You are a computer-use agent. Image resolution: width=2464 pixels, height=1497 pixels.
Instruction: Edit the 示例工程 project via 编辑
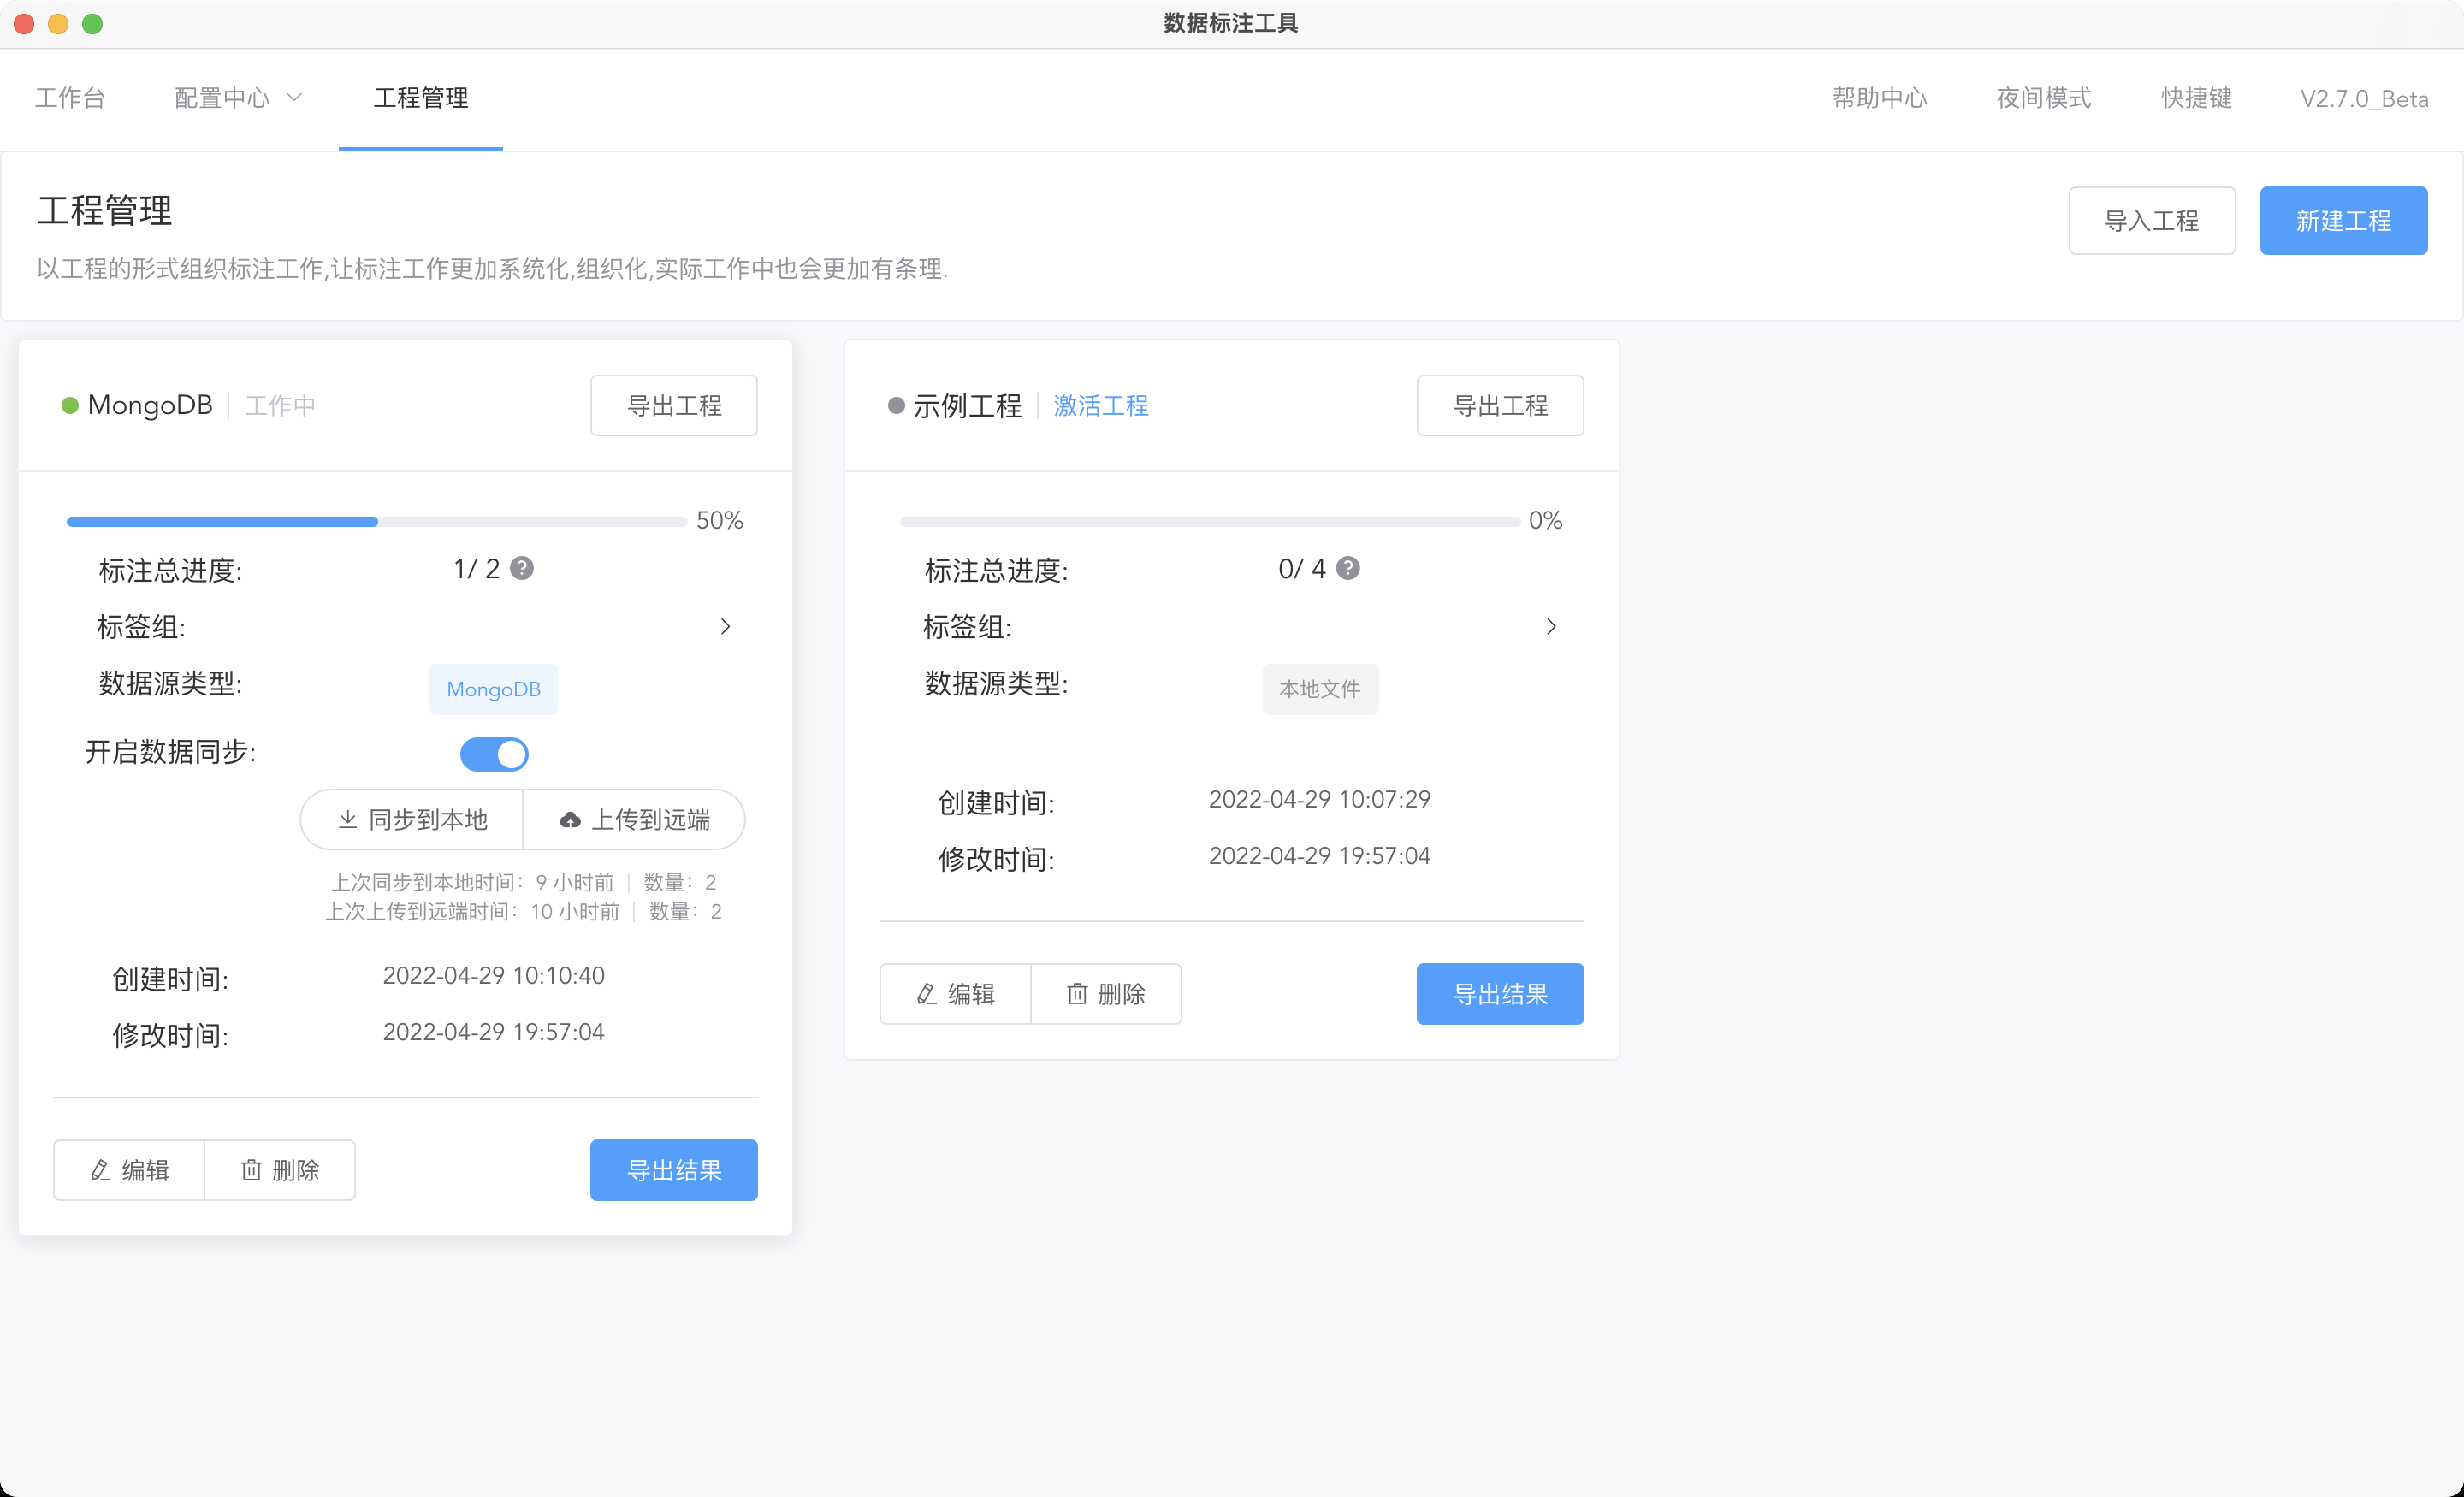(x=955, y=994)
